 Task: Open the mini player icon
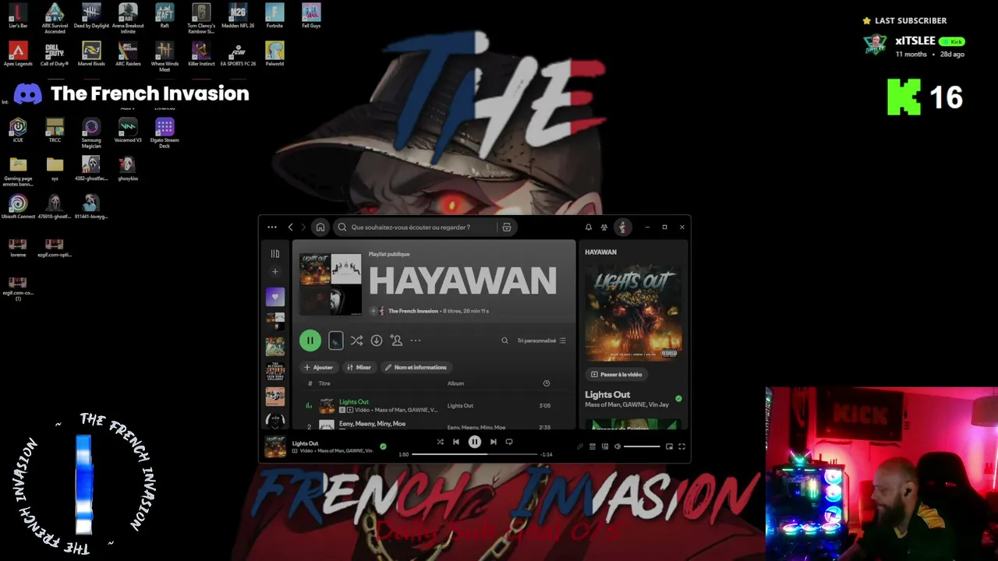[x=669, y=446]
